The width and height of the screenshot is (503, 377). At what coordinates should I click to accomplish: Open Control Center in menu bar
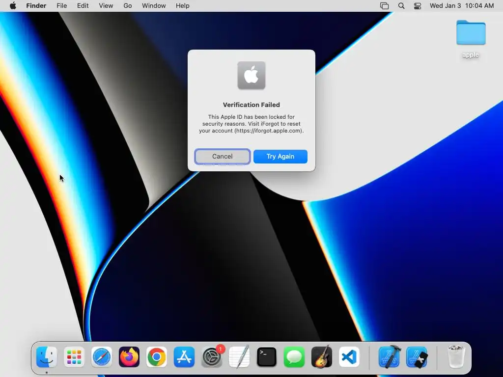[x=418, y=6]
